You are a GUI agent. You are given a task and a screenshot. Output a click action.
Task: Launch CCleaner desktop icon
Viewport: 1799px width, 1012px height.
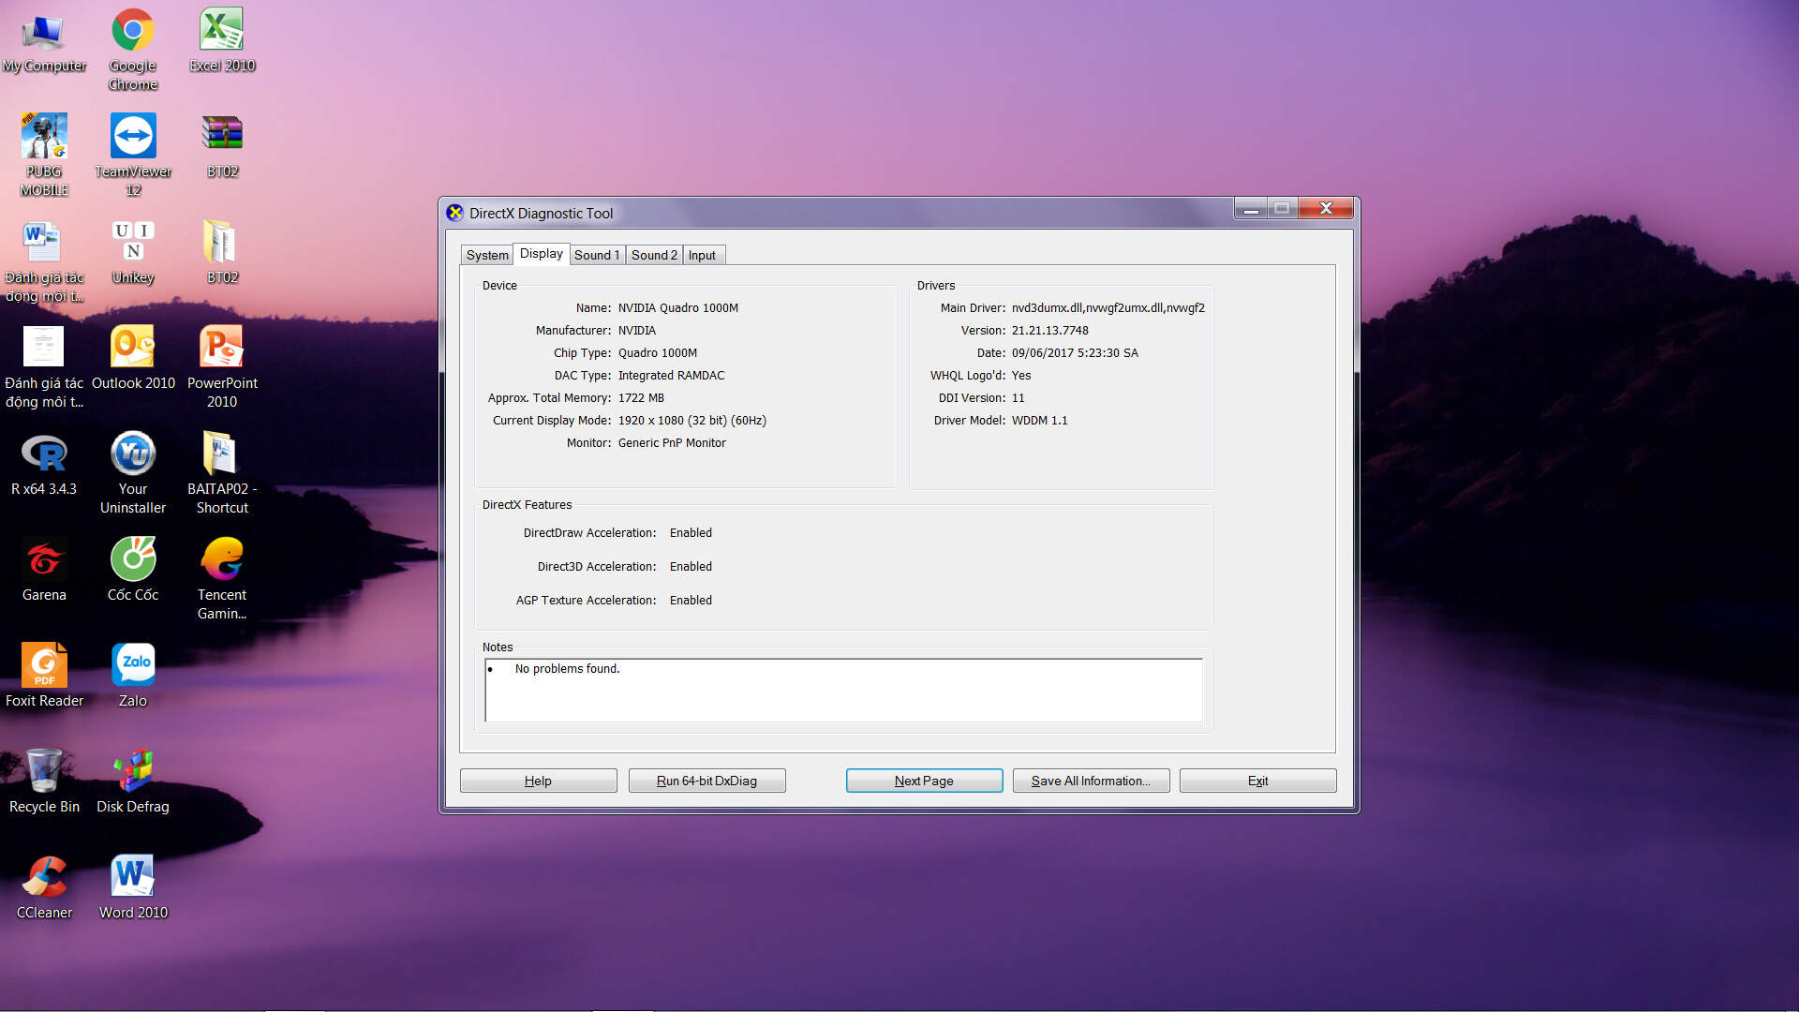44,886
